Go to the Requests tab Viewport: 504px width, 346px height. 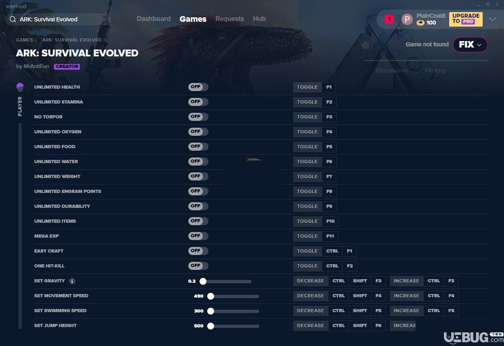click(x=229, y=19)
